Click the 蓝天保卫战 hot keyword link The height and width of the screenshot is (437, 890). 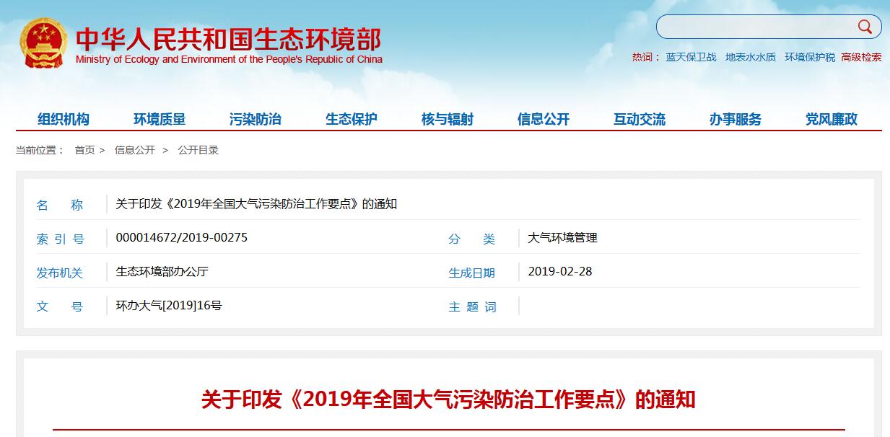click(691, 57)
